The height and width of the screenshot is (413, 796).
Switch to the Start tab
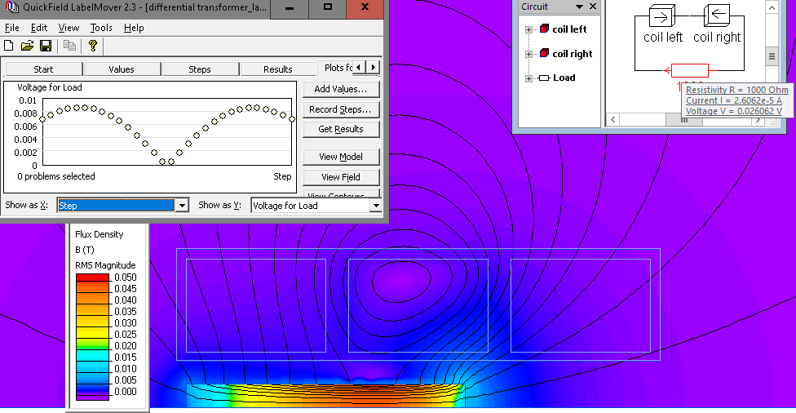pos(44,69)
